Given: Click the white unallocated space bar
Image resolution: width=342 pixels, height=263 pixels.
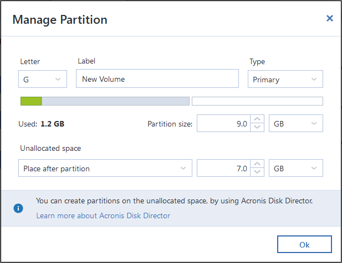Looking at the screenshot, I should (x=257, y=101).
